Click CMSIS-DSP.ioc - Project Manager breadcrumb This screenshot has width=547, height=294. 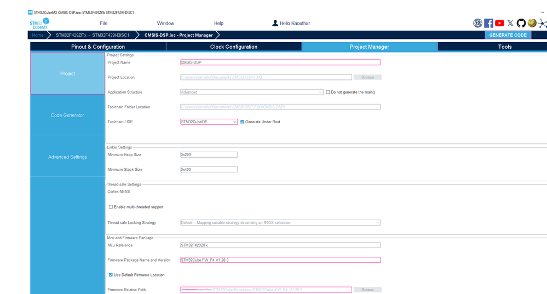pos(179,35)
